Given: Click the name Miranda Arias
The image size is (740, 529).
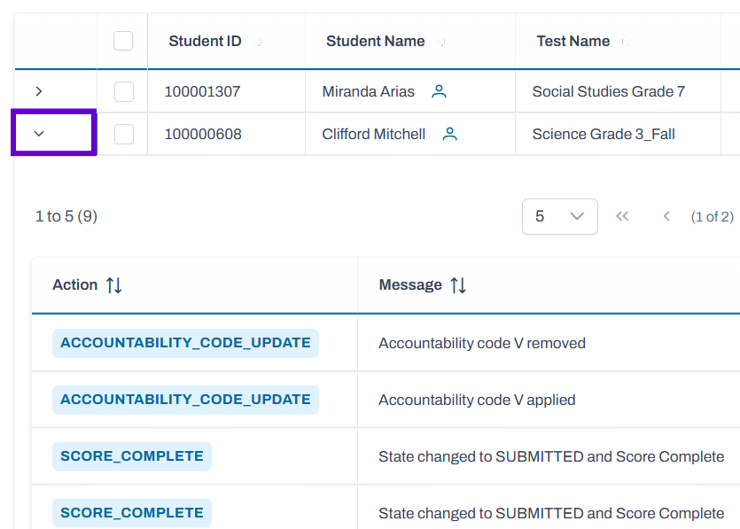Looking at the screenshot, I should [x=368, y=91].
